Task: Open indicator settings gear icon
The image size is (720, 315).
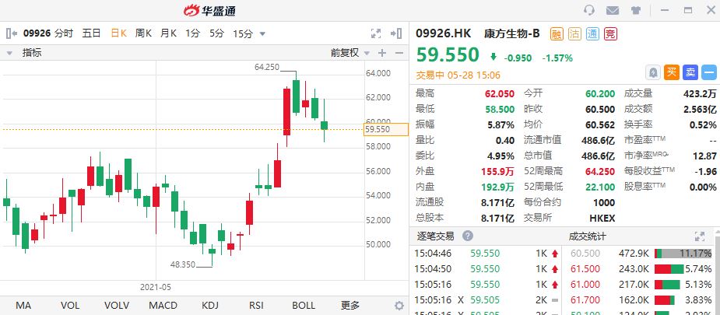Action: pos(399,306)
